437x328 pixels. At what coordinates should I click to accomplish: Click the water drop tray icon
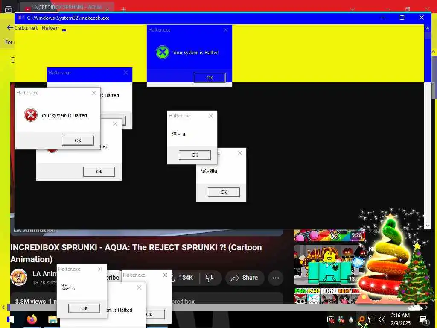[x=351, y=319]
